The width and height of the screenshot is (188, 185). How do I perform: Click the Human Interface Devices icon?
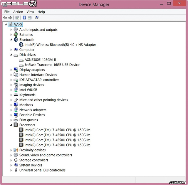(x=16, y=75)
